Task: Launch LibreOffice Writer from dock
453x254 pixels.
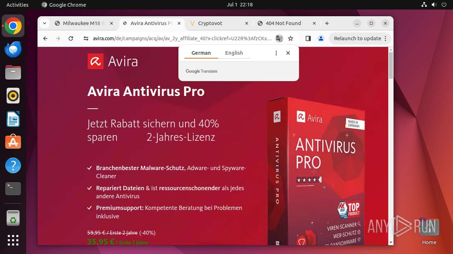Action: (13, 119)
